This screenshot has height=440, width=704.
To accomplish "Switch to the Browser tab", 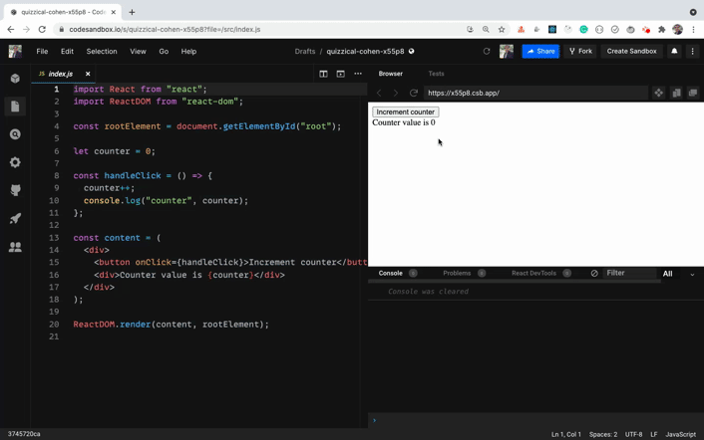I will click(391, 74).
